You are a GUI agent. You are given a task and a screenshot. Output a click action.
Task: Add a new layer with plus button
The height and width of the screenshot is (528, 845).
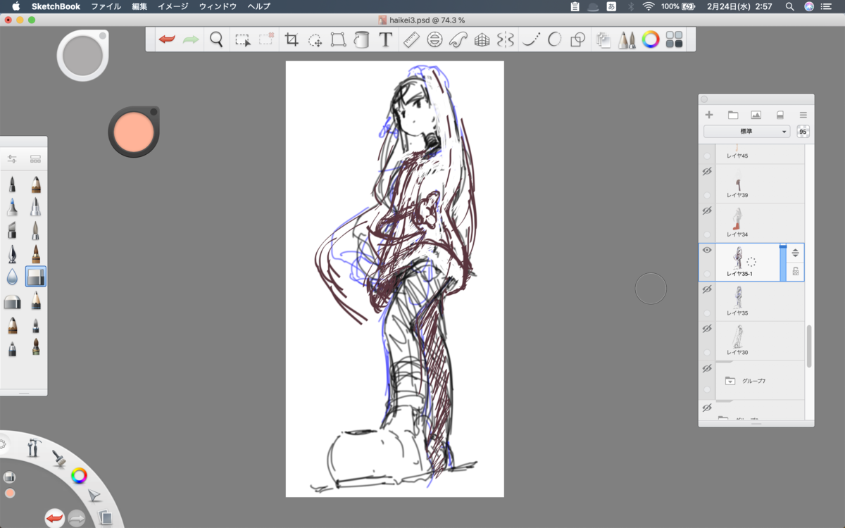[709, 115]
